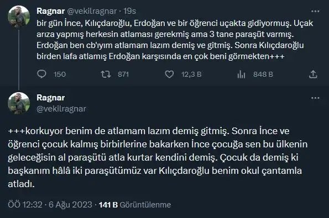Screen dimensions: 329x218
Task: Click the share upload icon
Action: pyautogui.click(x=313, y=75)
